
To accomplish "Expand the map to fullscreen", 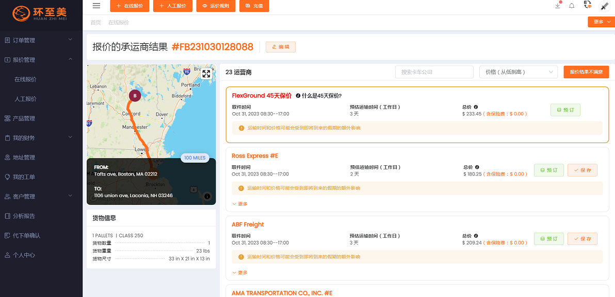I will coord(206,74).
